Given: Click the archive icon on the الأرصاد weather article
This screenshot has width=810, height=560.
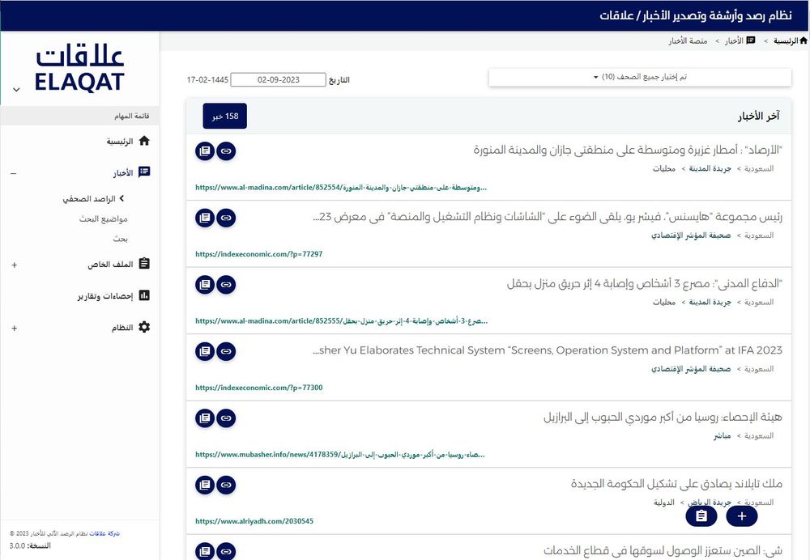Looking at the screenshot, I should (x=204, y=151).
